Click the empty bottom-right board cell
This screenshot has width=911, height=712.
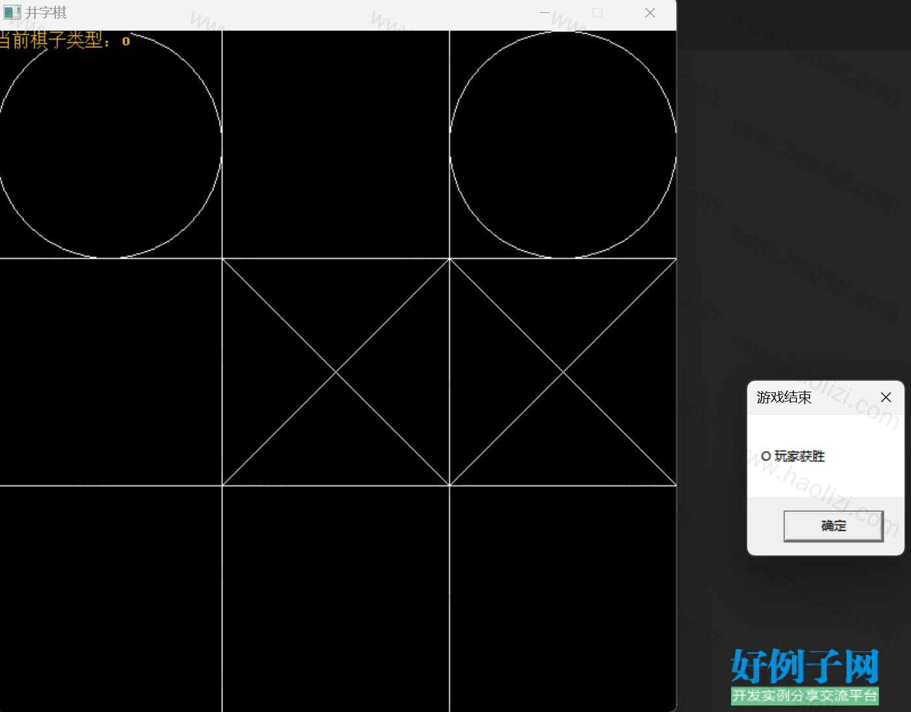click(x=563, y=599)
